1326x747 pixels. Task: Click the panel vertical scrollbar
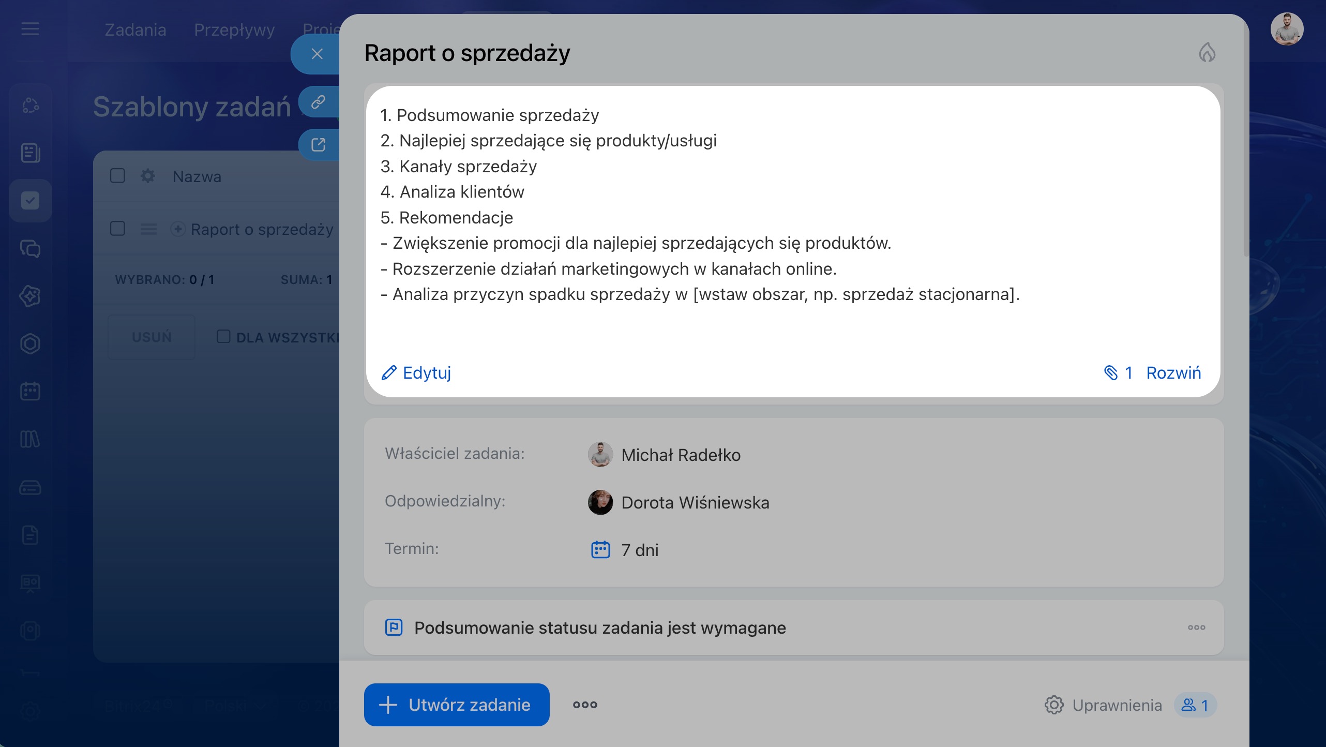[x=1245, y=140]
